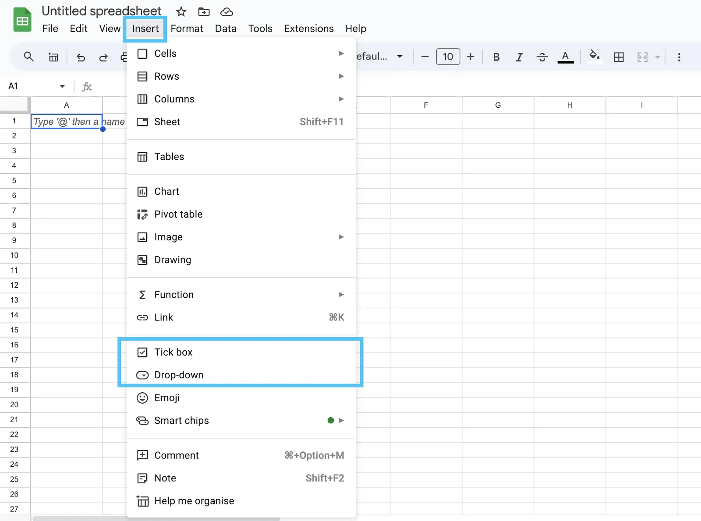Select row 20 header

[x=14, y=405]
